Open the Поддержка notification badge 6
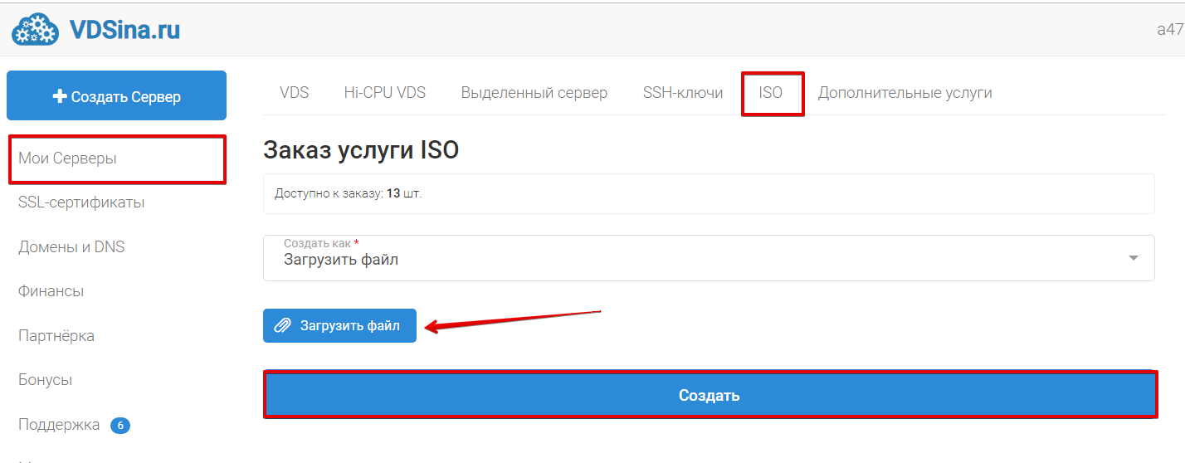Image resolution: width=1185 pixels, height=463 pixels. coord(120,426)
